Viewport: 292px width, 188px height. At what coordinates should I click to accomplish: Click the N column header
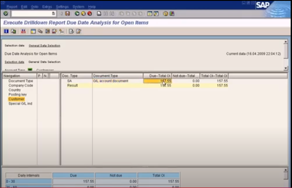(45, 76)
